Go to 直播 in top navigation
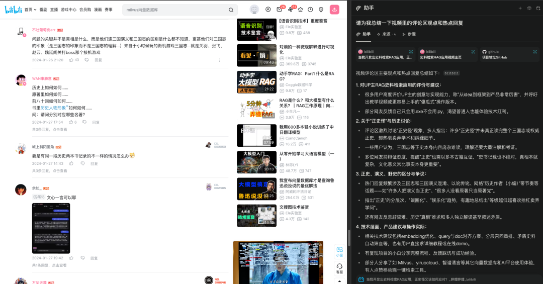 click(54, 10)
